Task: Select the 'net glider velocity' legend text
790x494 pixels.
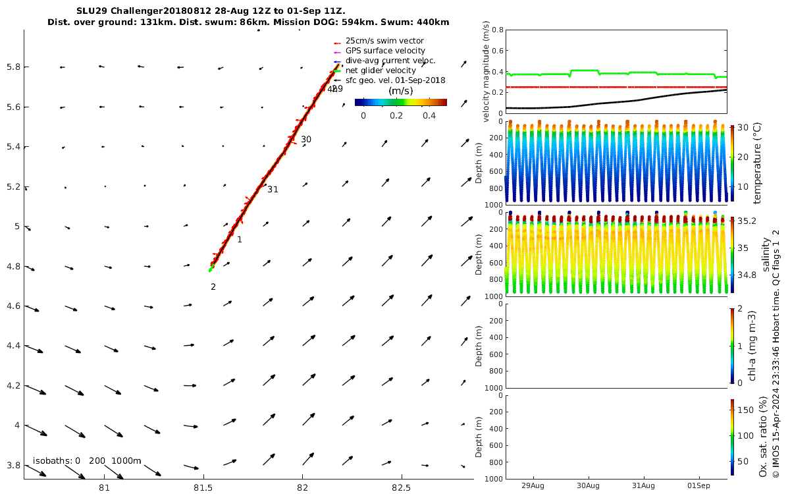Action: 381,70
